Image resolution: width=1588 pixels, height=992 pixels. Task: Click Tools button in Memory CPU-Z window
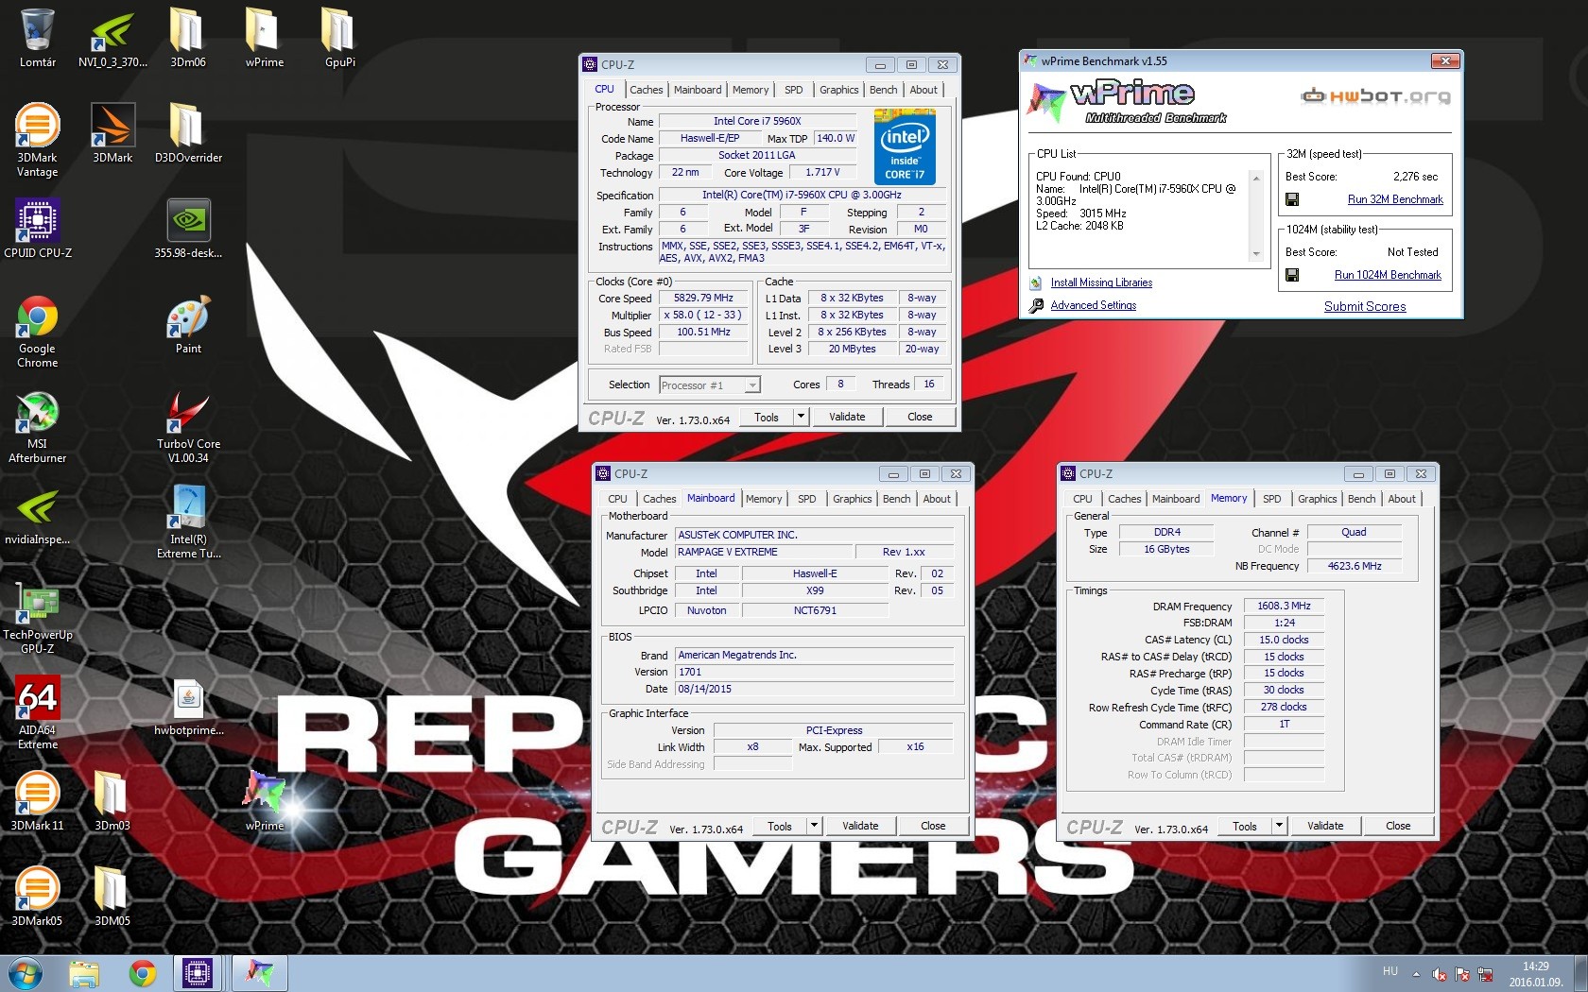[1245, 826]
